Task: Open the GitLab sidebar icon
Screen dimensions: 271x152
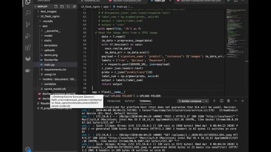Action: point(28,59)
